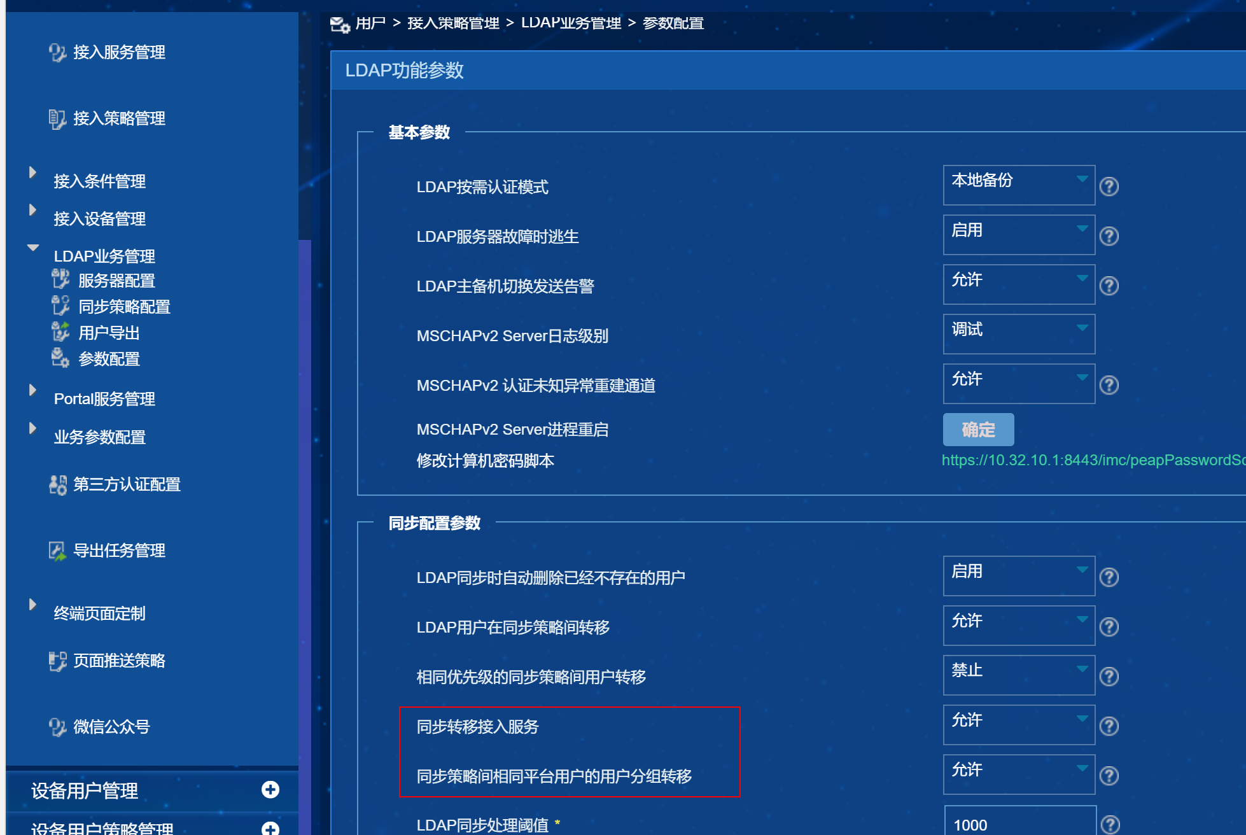Click the 同步策略配置 sidebar icon
The width and height of the screenshot is (1246, 835).
click(60, 305)
